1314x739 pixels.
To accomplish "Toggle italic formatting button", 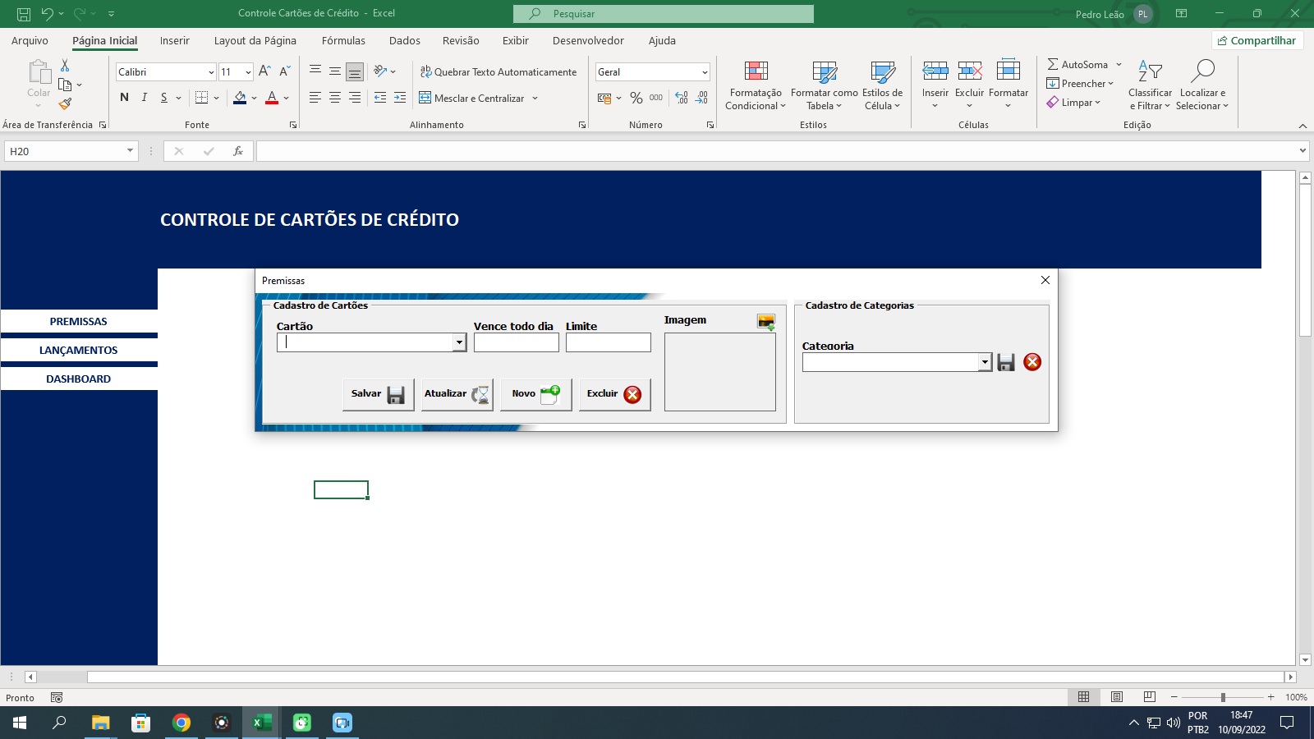I will click(x=145, y=98).
